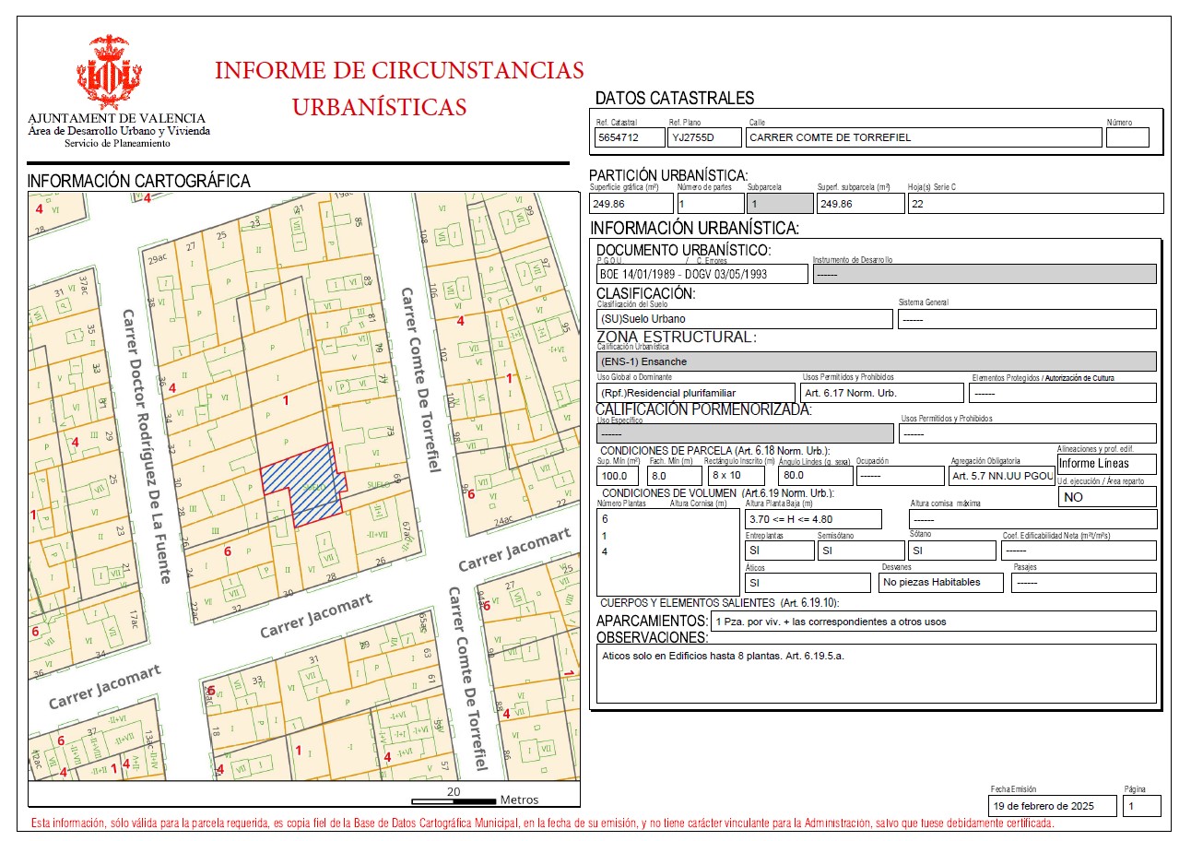Screen dimensions: 1191x841
Task: Click the Elementos Protegidos field
Action: click(x=1063, y=393)
